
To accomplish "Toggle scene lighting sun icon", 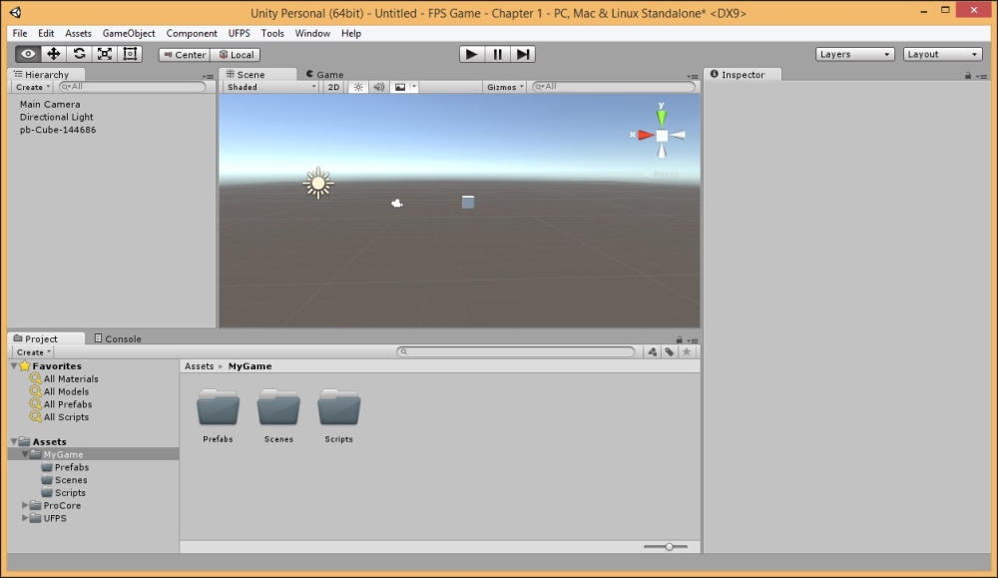I will [x=358, y=87].
